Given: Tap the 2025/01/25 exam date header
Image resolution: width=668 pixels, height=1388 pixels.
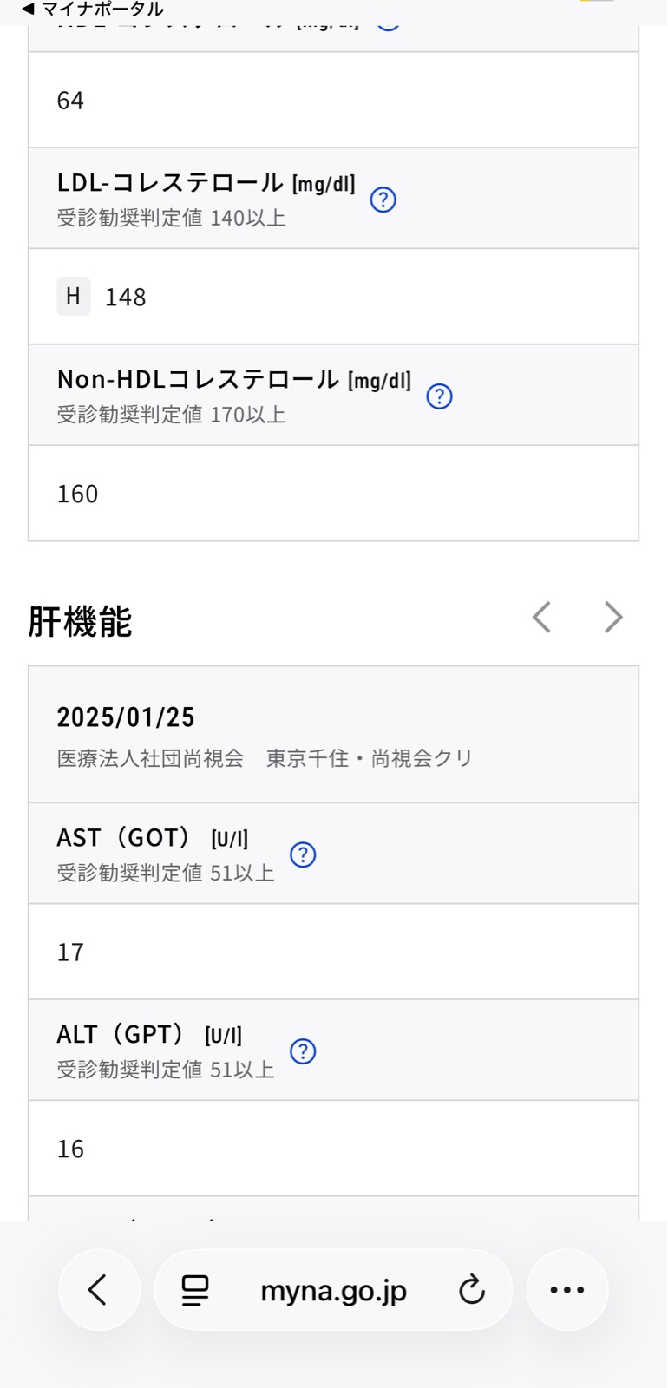Looking at the screenshot, I should click(x=126, y=717).
